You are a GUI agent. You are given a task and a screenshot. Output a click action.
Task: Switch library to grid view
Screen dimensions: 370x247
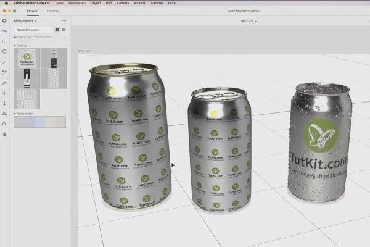click(57, 30)
